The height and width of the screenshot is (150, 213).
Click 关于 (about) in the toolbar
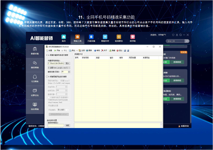click(x=104, y=51)
